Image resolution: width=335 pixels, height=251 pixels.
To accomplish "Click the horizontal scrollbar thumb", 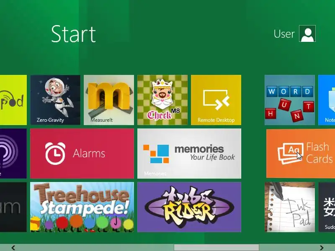I will (216, 248).
